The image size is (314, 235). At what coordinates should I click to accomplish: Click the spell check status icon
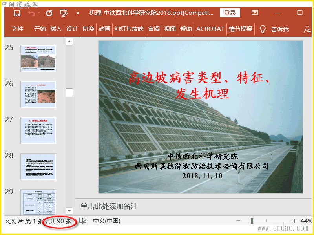pos(83,221)
